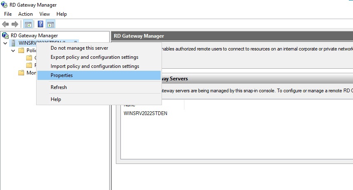Open the View menu
This screenshot has width=353, height=190.
click(x=44, y=14)
